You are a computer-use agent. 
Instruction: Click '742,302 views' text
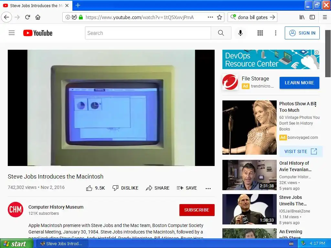tap(22, 187)
